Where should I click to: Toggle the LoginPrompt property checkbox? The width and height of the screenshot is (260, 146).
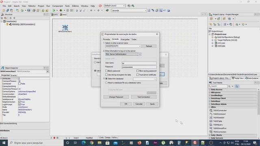click(19, 105)
